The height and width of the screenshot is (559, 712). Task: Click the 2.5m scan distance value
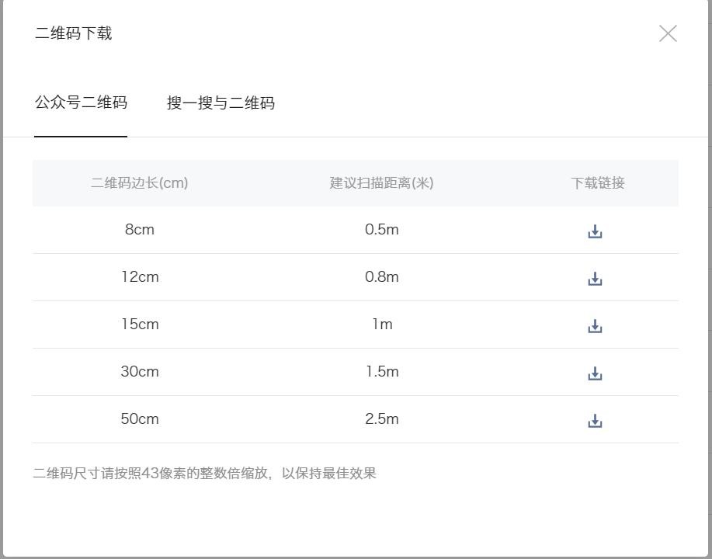(381, 419)
